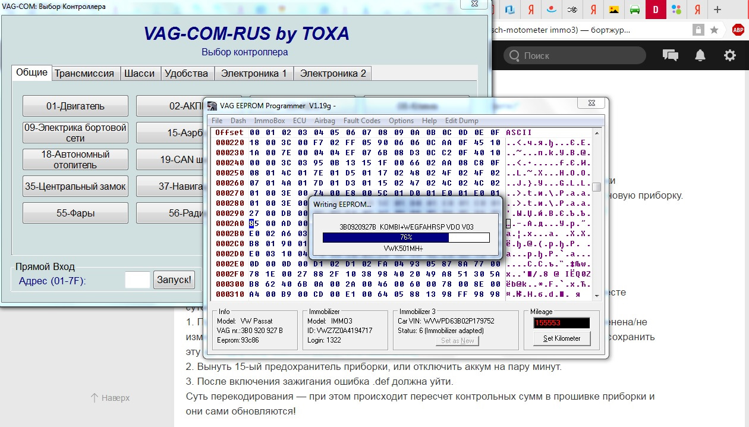
Task: Click hex offset row 000220
Action: pos(230,143)
